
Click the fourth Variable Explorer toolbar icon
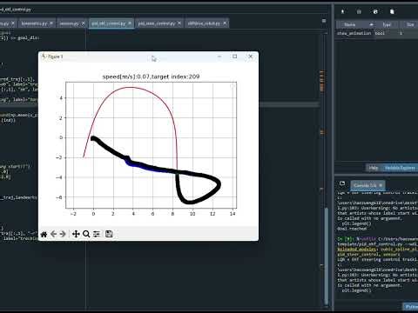pyautogui.click(x=392, y=11)
